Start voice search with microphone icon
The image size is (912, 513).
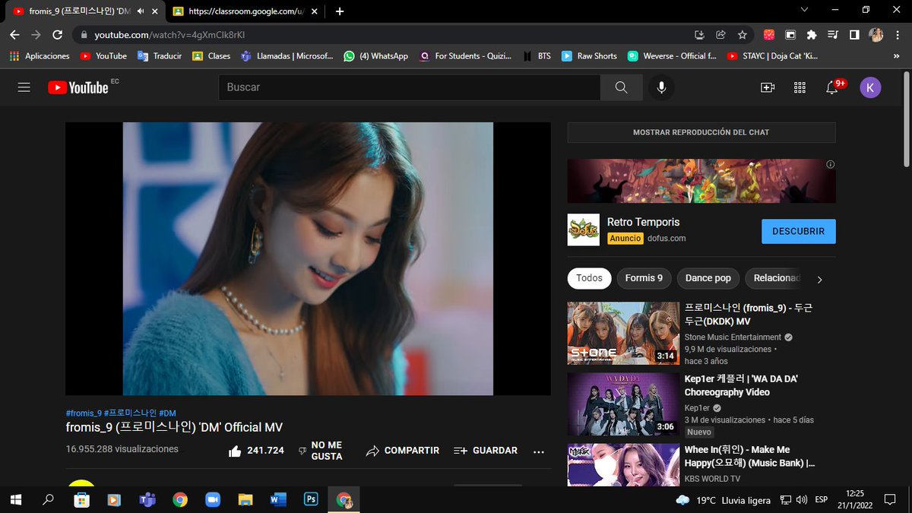(x=661, y=87)
